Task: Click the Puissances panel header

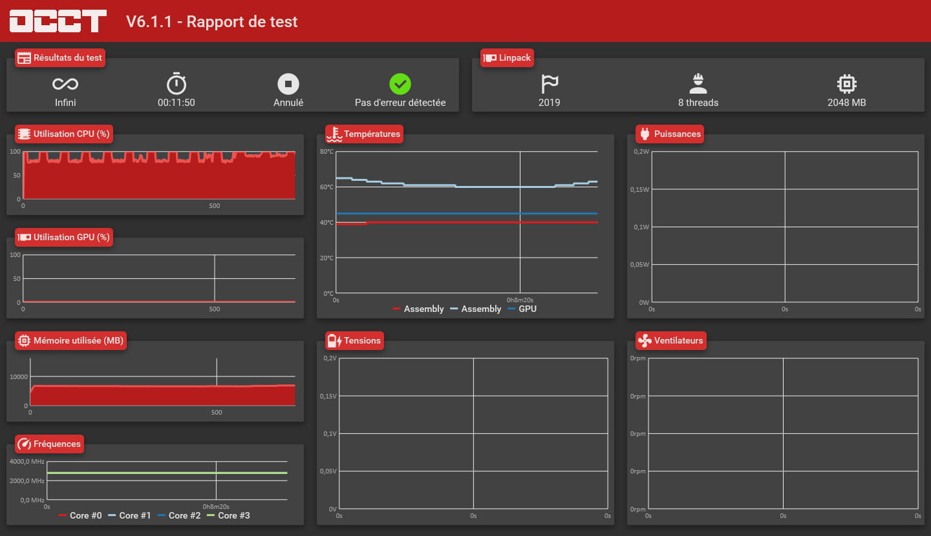Action: coord(670,134)
